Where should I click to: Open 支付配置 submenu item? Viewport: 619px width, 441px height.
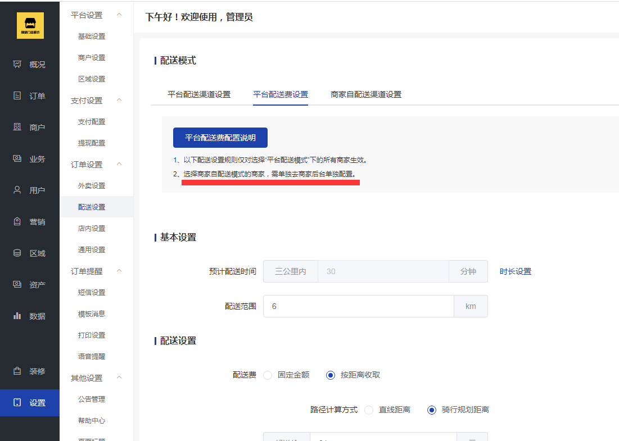point(92,122)
